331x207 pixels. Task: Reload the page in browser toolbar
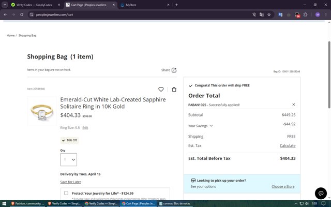tap(22, 14)
